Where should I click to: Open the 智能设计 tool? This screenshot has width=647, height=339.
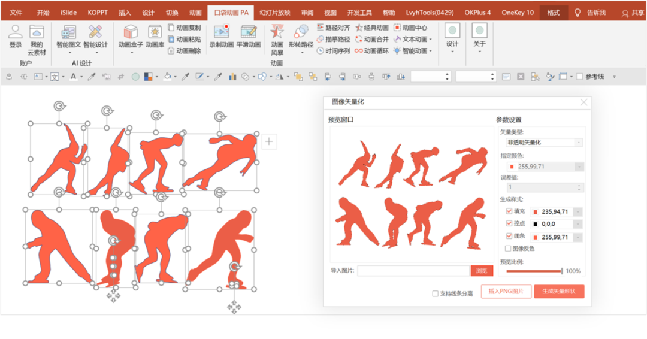pos(95,38)
